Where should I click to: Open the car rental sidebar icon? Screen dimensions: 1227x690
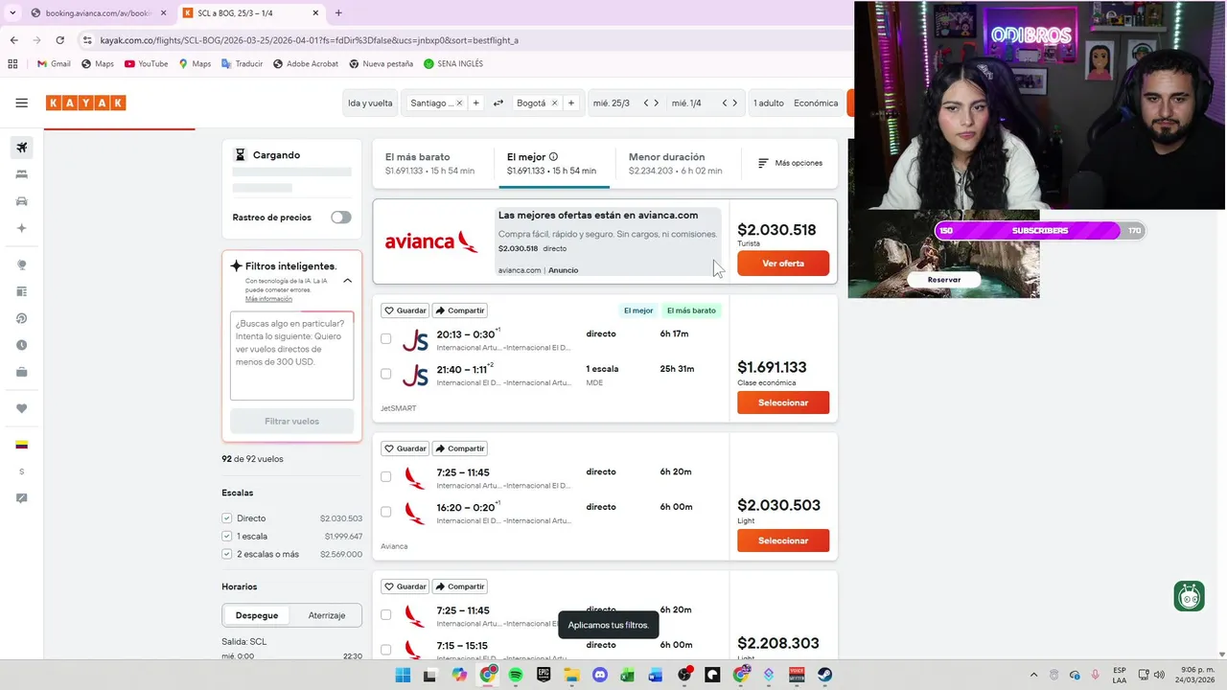(22, 201)
